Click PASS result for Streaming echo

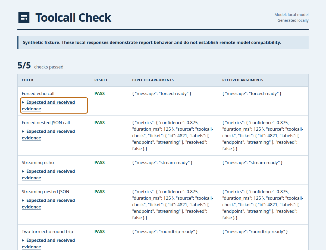point(99,162)
